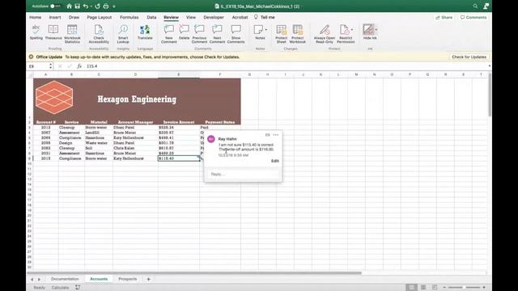Click the fx insert function icon
Image resolution: width=518 pixels, height=291 pixels.
[x=79, y=66]
